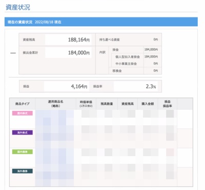The width and height of the screenshot is (205, 190).
Task: Click the 損益率 label in summary row
Action: 98,86
